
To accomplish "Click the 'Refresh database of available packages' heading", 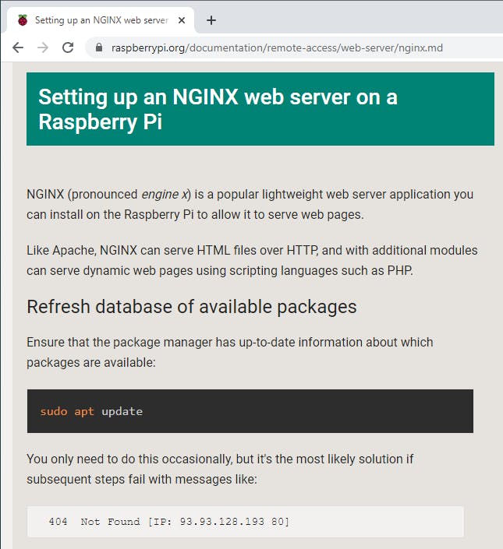I will [192, 307].
